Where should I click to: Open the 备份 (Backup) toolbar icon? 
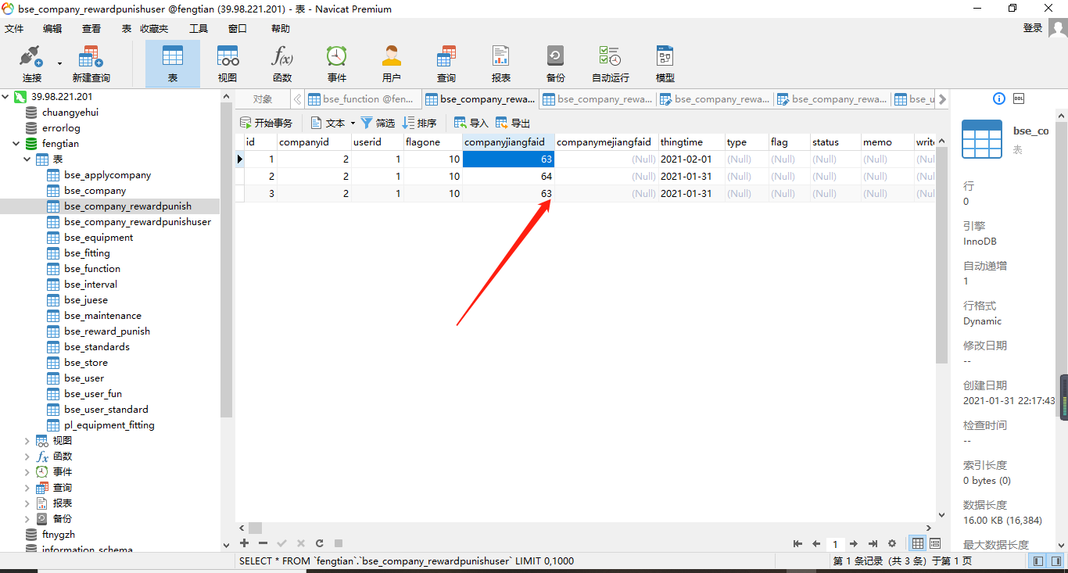[555, 63]
